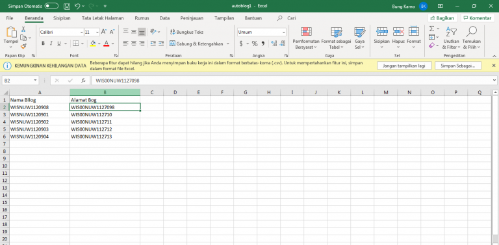The image size is (499, 245).
Task: Click the Decrease Indent icon
Action: click(x=153, y=44)
